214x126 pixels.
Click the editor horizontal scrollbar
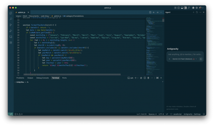pos(72,74)
